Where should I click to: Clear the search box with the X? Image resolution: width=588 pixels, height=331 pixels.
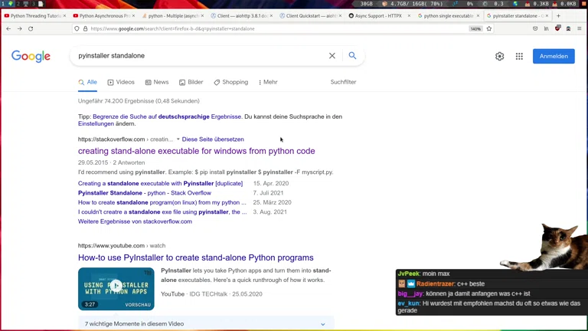coord(332,55)
